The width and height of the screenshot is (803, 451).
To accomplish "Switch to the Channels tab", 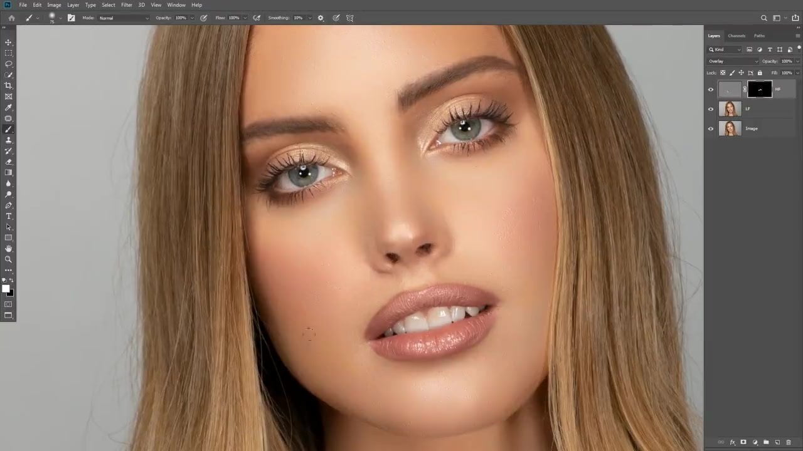I will click(737, 36).
